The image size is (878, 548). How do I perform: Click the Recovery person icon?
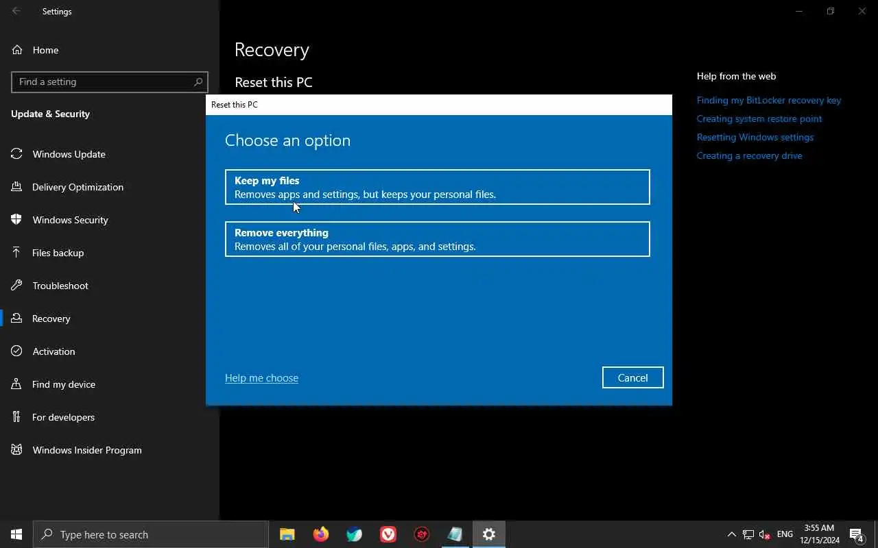tap(16, 319)
